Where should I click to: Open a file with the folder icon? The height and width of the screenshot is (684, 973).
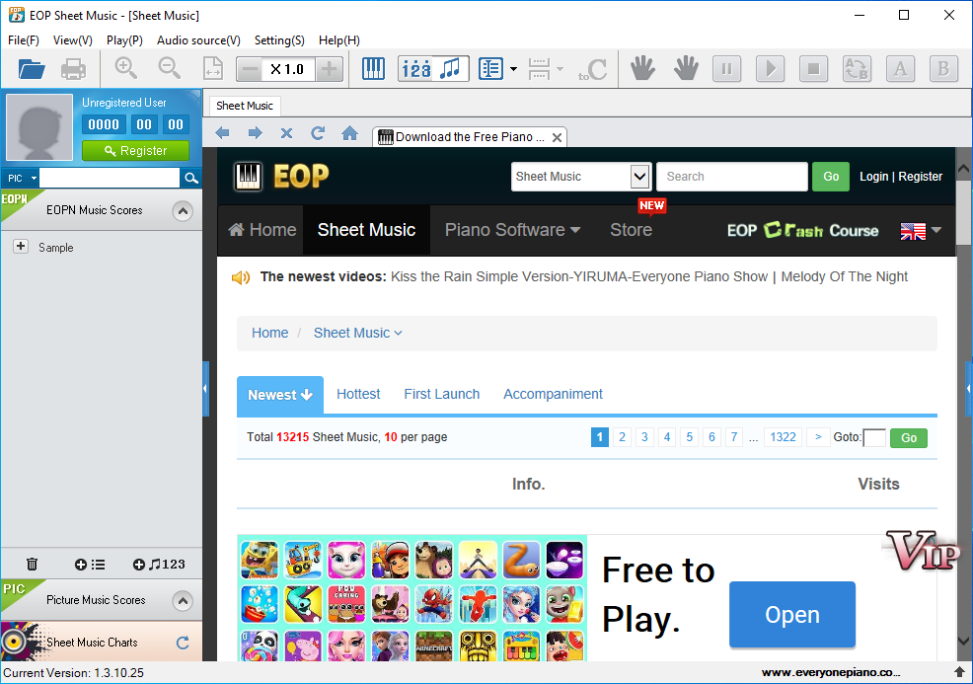[x=32, y=69]
